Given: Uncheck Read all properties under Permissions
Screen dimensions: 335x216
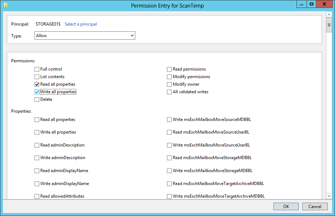Looking at the screenshot, I should pos(37,84).
